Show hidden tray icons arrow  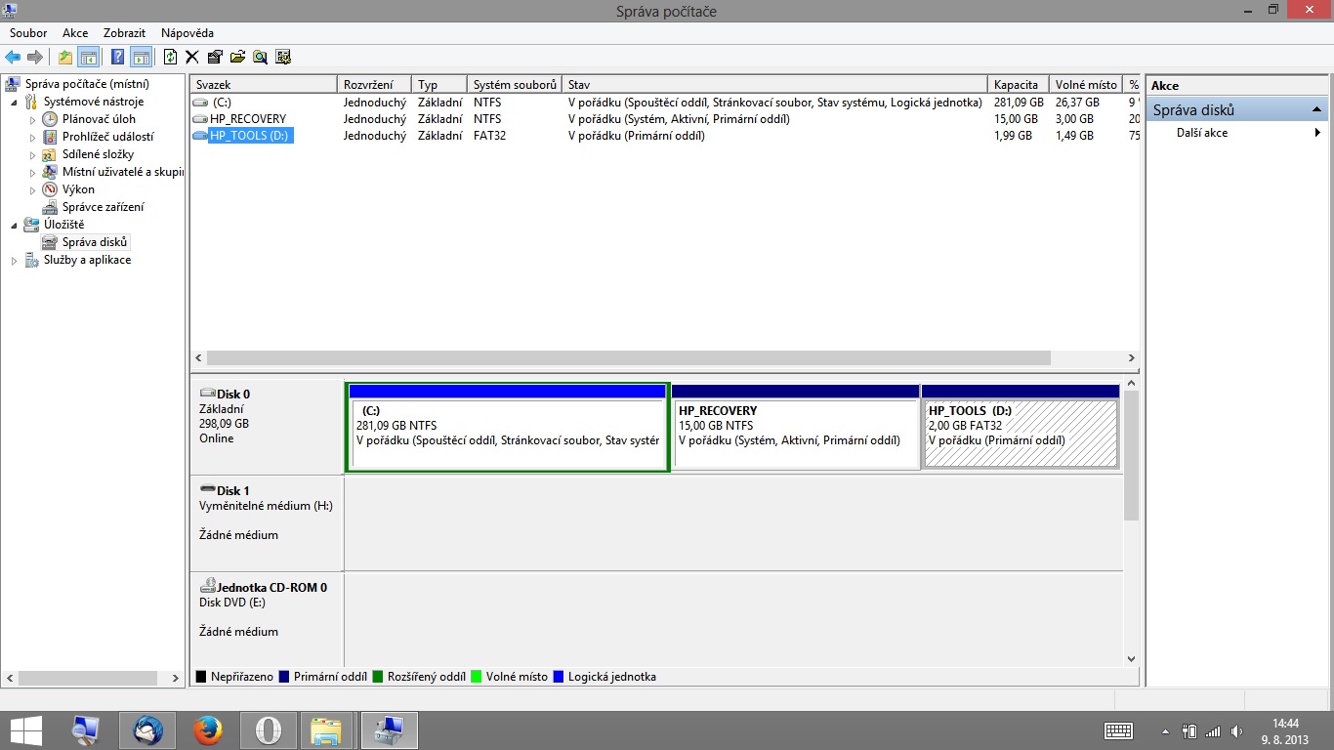click(1165, 730)
